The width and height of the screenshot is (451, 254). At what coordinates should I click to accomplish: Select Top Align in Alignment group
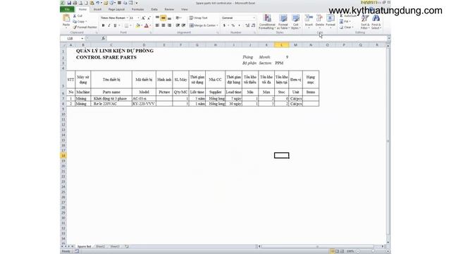point(157,18)
